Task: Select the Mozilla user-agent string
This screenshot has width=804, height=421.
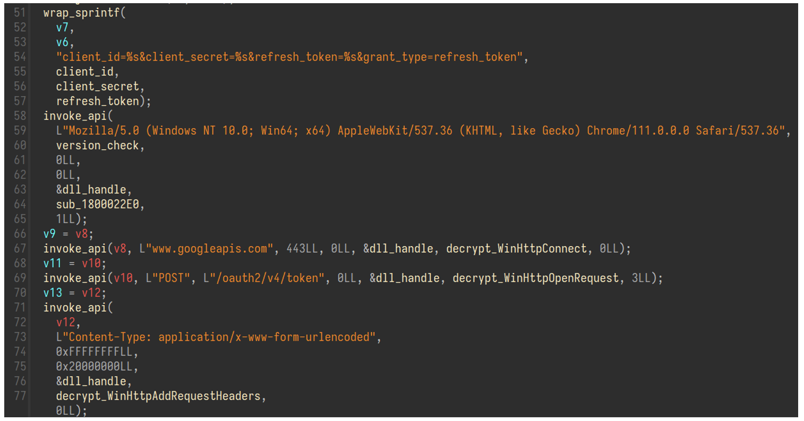Action: [420, 131]
